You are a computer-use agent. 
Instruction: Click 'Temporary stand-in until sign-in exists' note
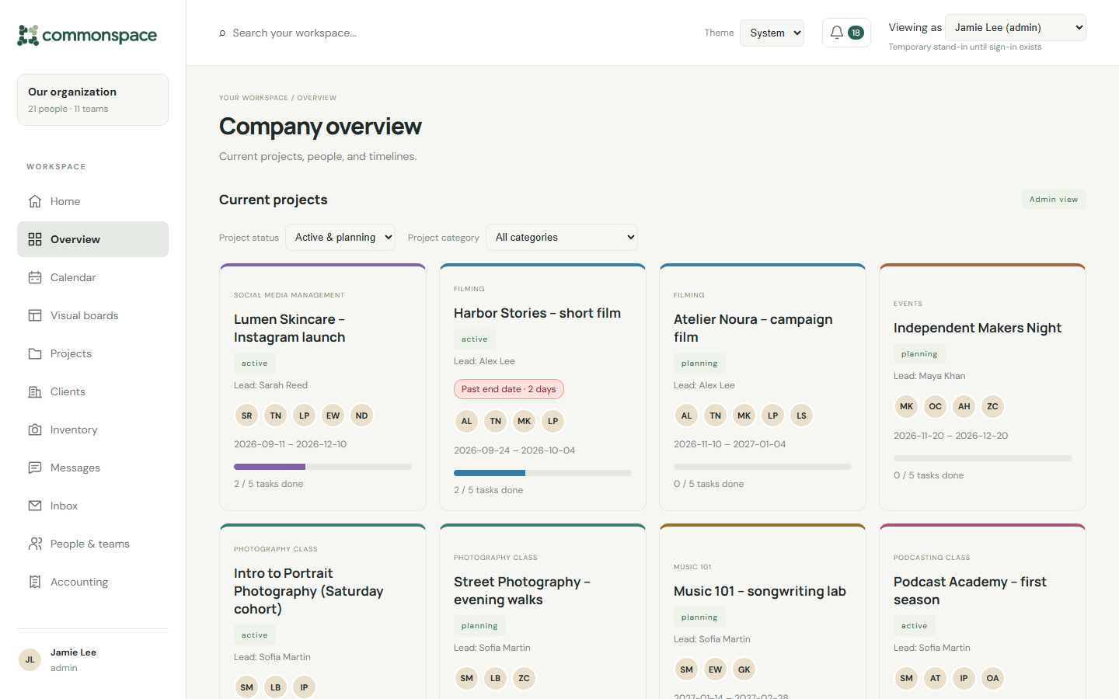pos(965,47)
